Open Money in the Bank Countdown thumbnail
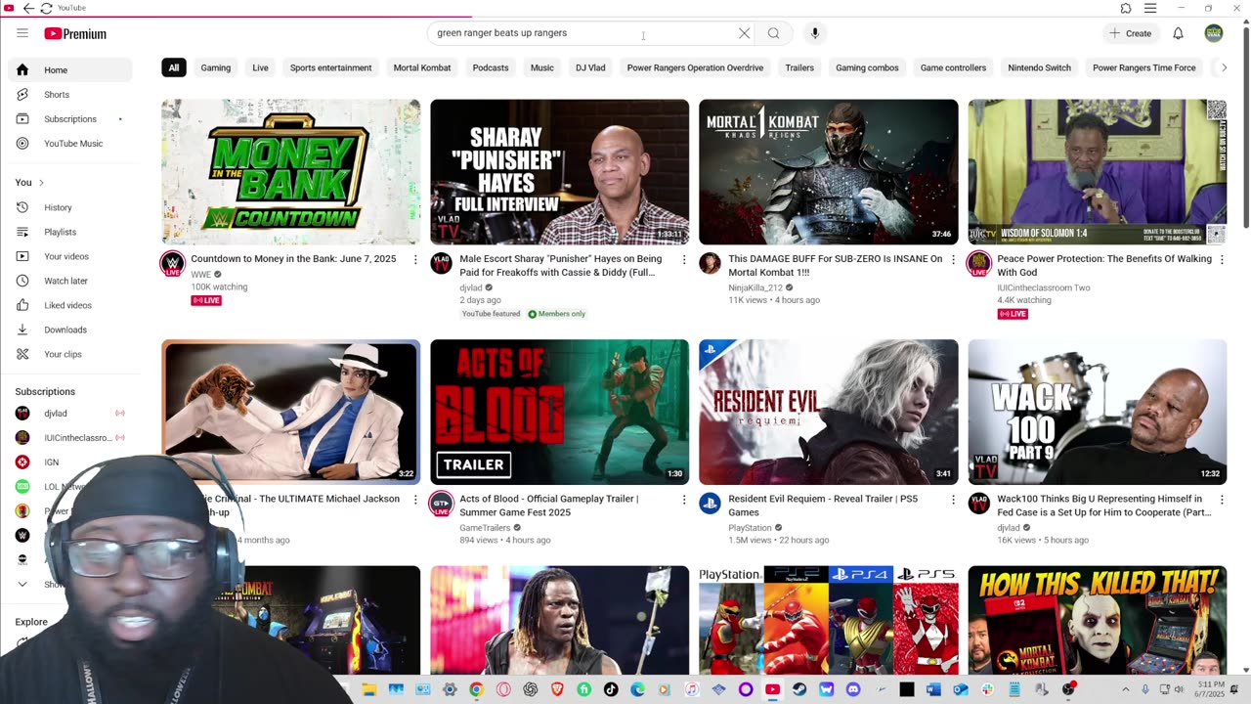Viewport: 1251px width, 704px height. click(291, 172)
